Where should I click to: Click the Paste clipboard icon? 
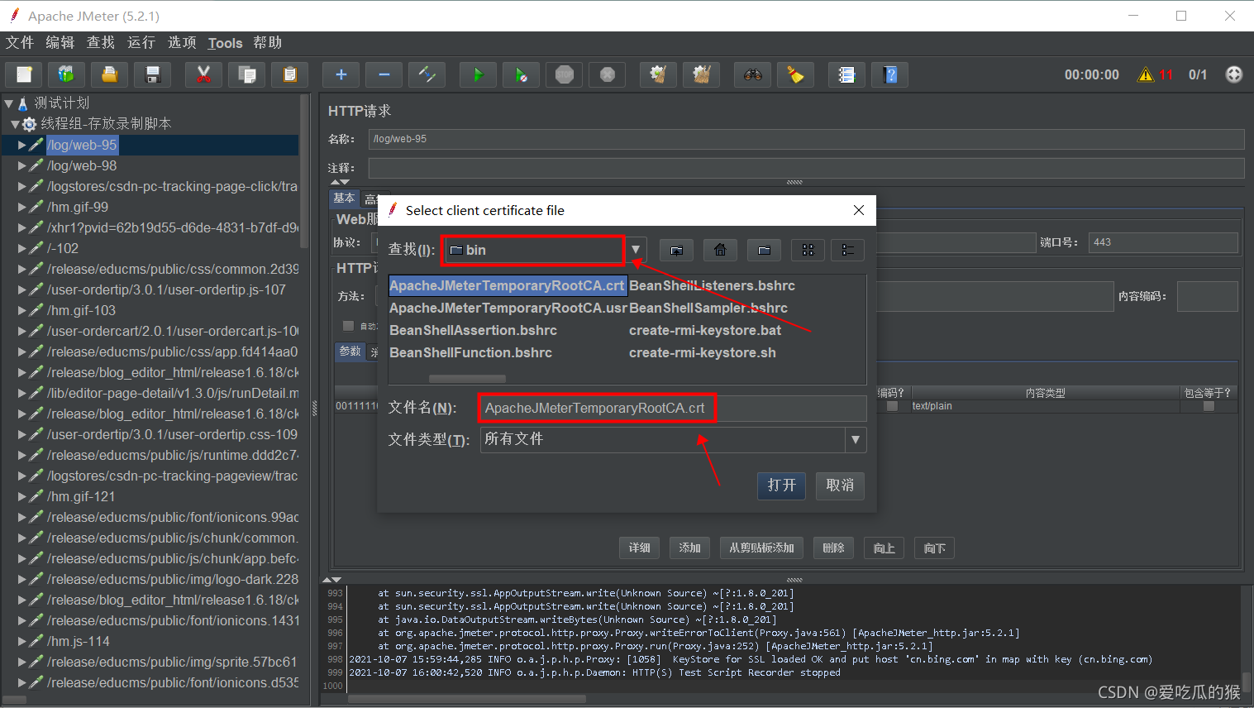click(x=289, y=74)
